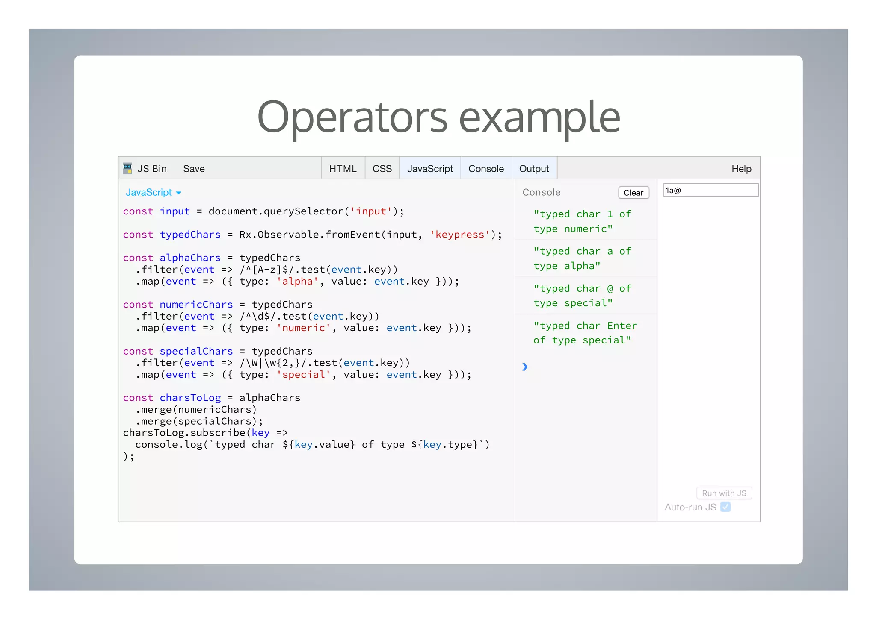Open the Help link

click(x=741, y=169)
